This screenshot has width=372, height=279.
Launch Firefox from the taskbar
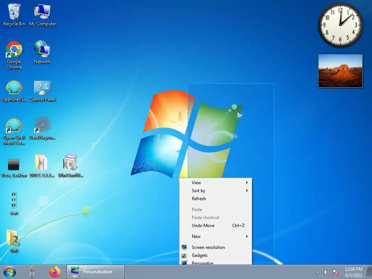(x=55, y=272)
